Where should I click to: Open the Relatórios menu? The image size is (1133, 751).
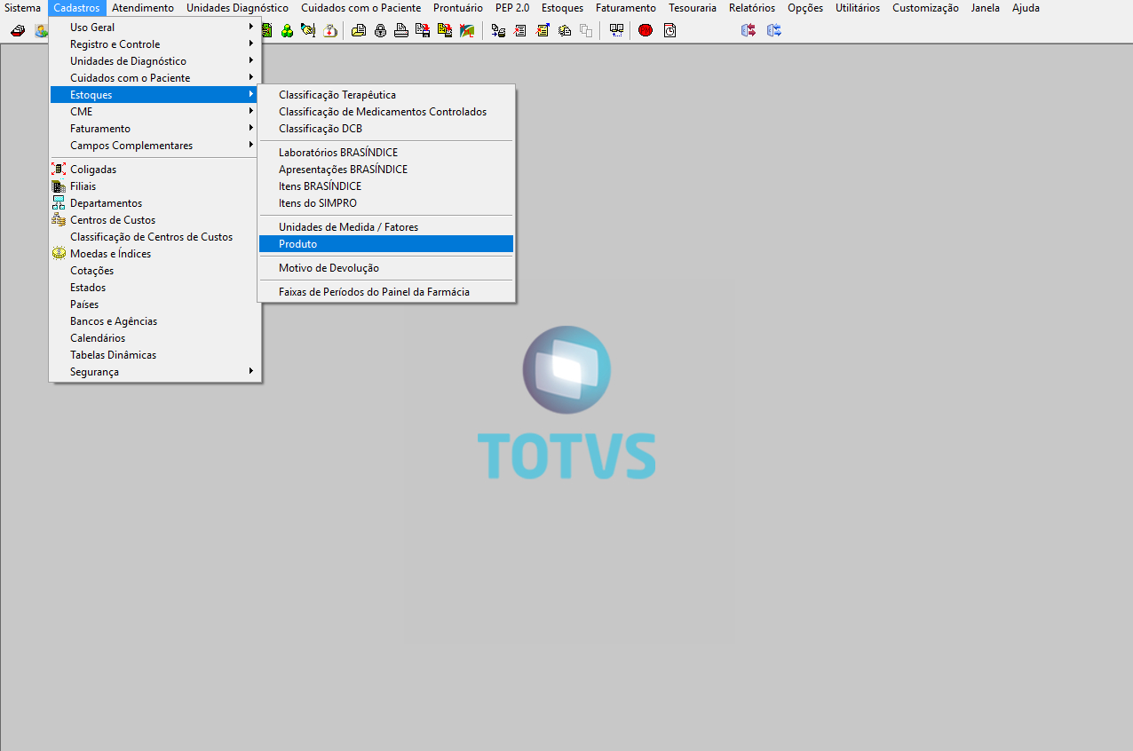pos(752,8)
